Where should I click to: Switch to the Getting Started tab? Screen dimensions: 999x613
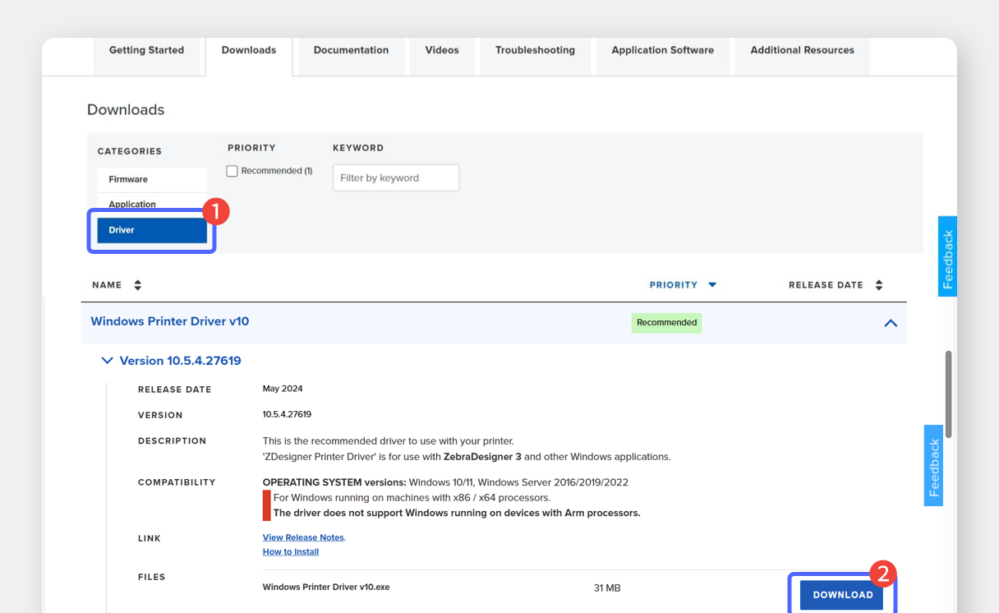(146, 50)
